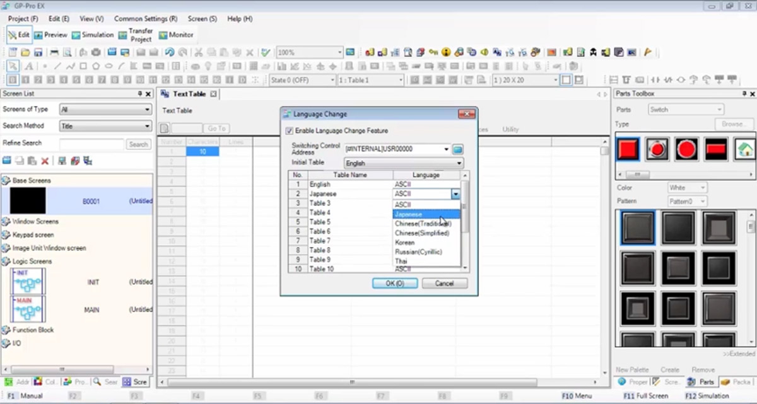Click the Print icon in toolbar

54,52
